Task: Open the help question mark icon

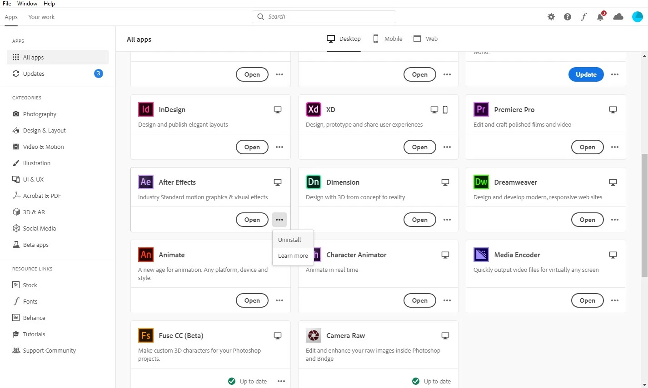Action: (x=568, y=17)
